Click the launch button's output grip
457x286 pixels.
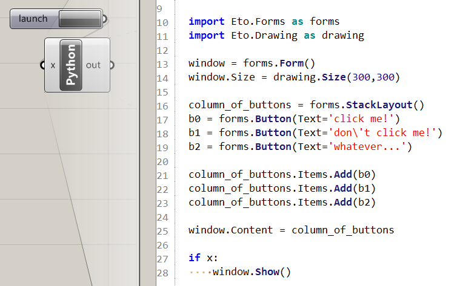click(x=105, y=19)
